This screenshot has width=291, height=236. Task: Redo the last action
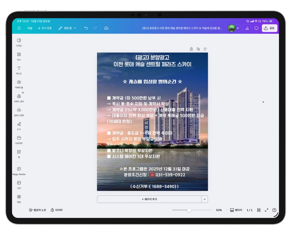pos(95,28)
